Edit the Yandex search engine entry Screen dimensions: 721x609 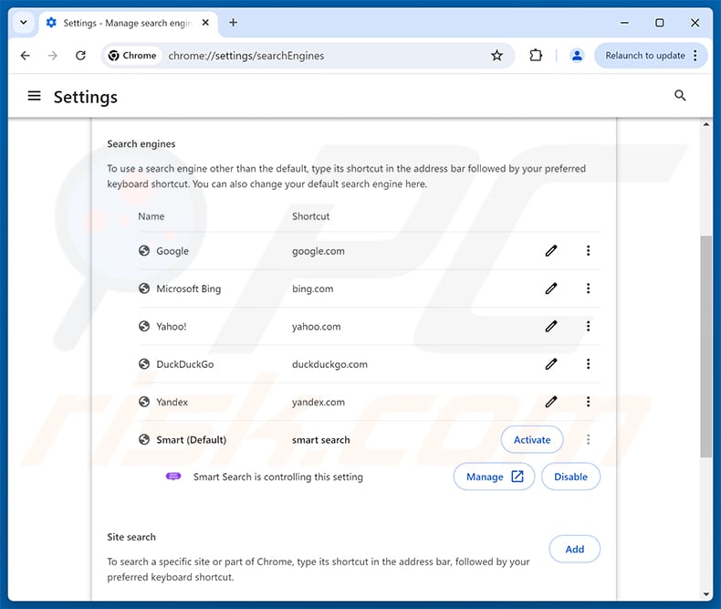(551, 402)
